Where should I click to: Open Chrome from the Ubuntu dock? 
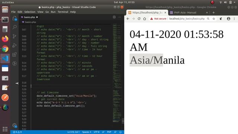click(5, 49)
